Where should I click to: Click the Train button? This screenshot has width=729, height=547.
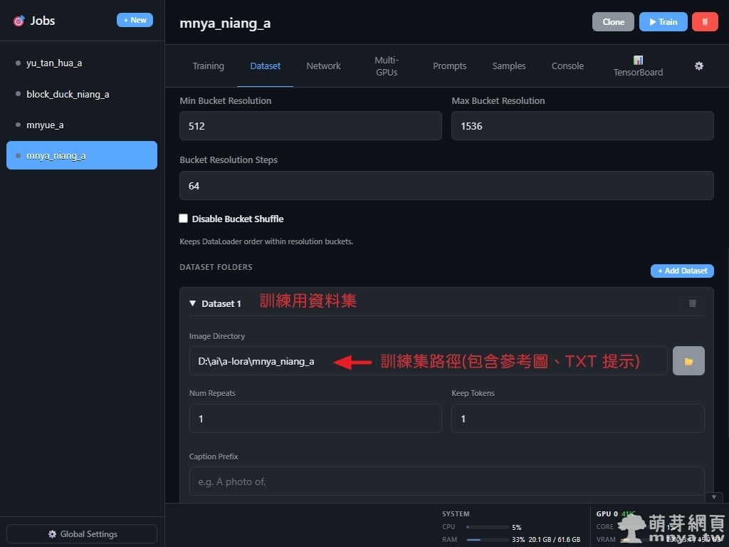coord(663,22)
